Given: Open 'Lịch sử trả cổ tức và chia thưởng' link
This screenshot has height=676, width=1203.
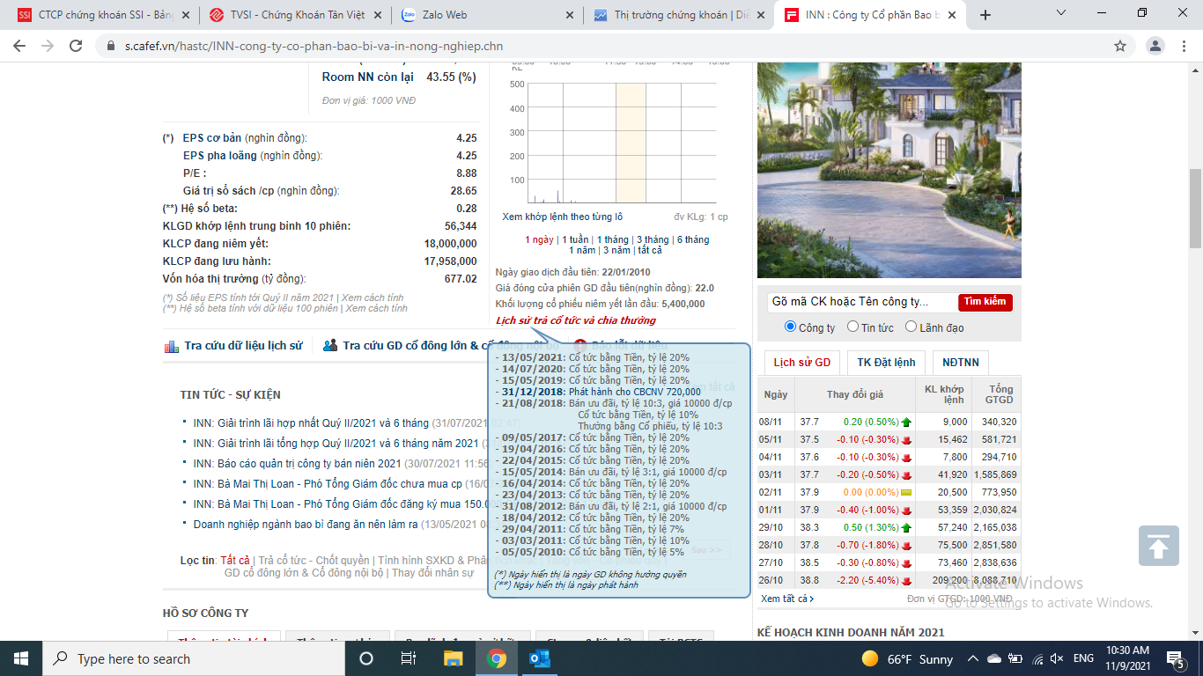Looking at the screenshot, I should [x=575, y=320].
